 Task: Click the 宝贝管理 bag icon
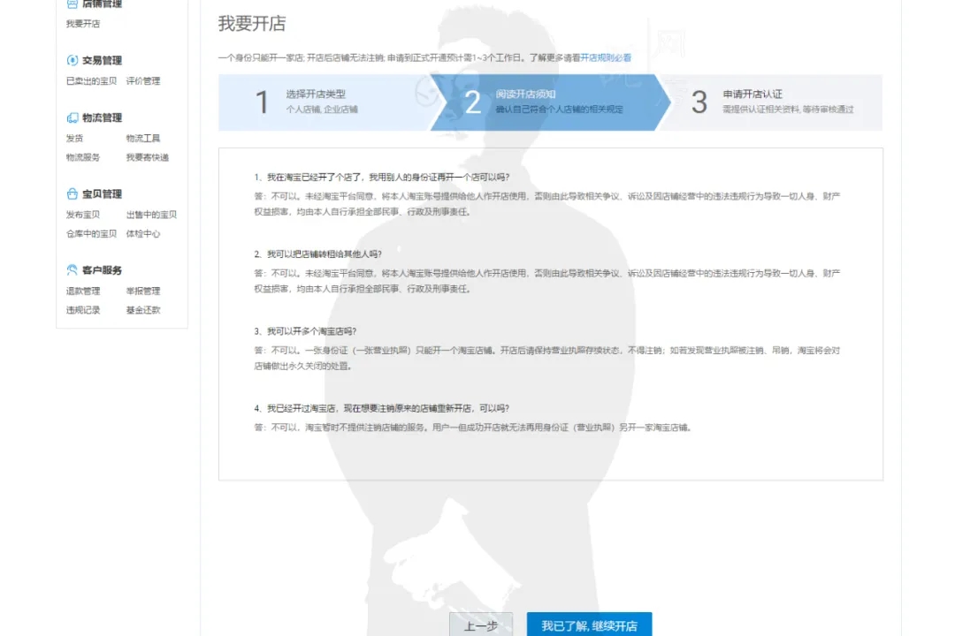73,193
